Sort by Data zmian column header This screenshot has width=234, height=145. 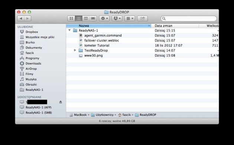175,26
